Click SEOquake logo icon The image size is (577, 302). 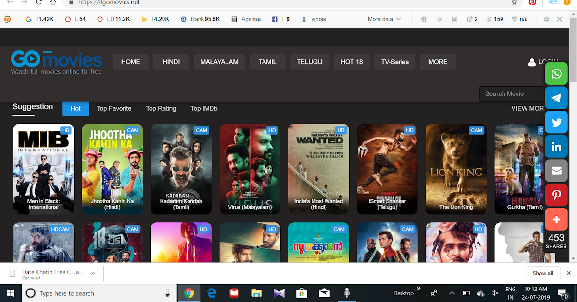click(x=7, y=19)
